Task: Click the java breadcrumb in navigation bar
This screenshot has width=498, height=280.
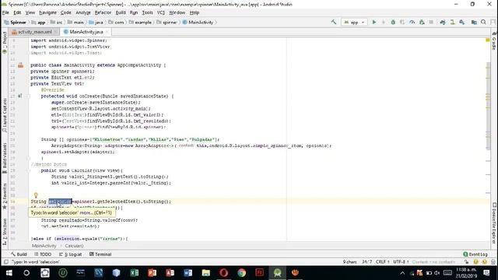Action: 96,23
